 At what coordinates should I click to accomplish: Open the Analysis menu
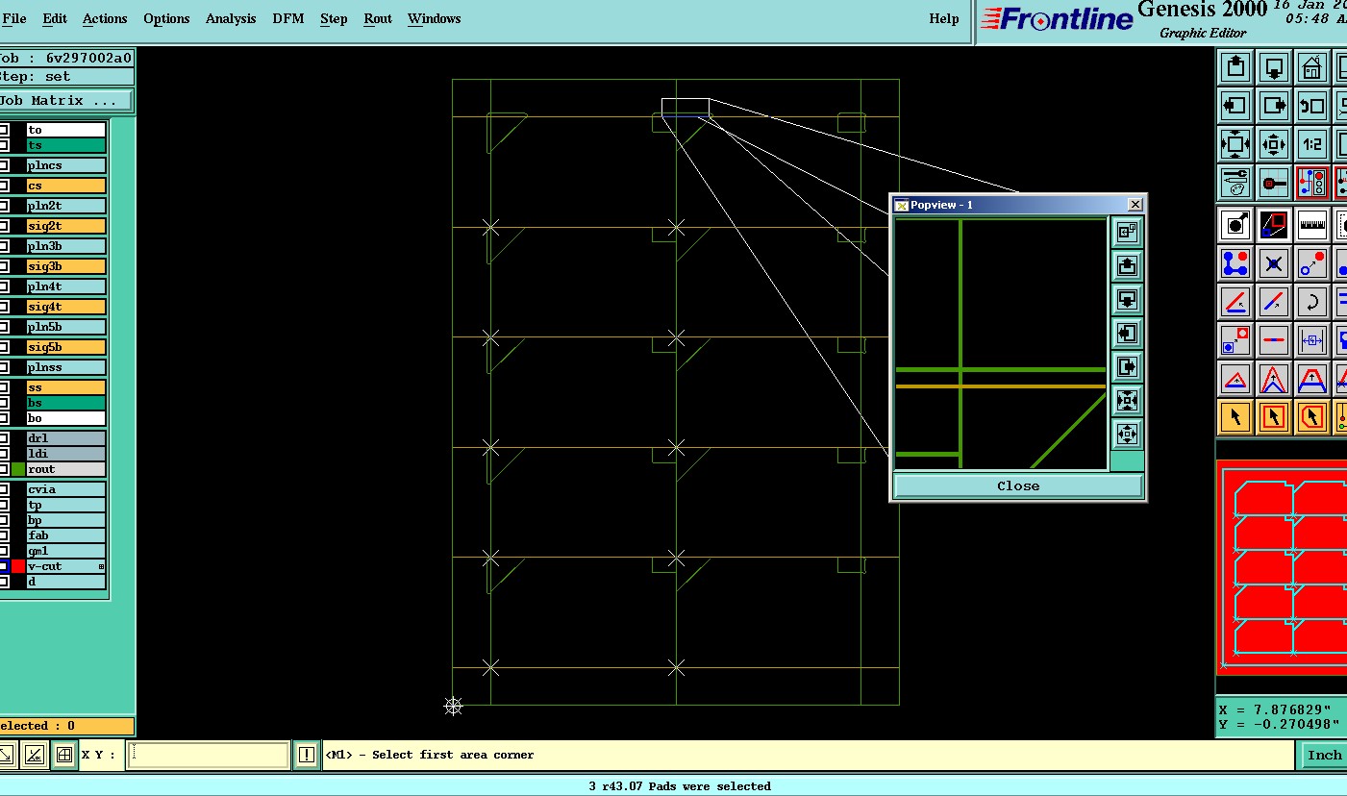point(231,18)
